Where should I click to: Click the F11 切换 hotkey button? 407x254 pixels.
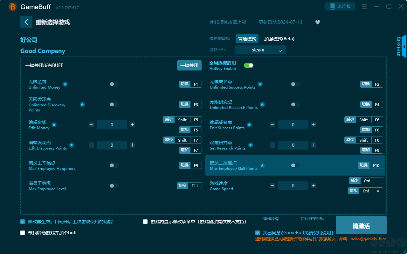tap(190, 186)
